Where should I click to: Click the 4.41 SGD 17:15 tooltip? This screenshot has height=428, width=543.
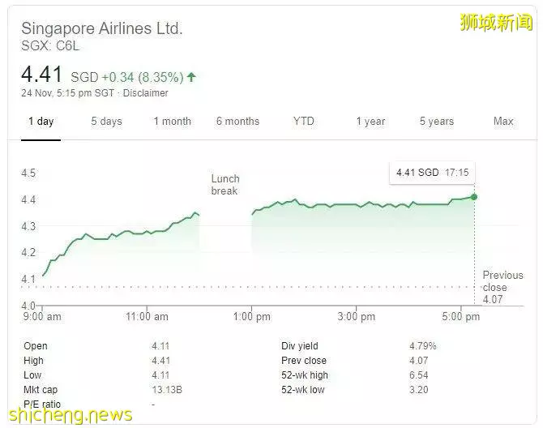pos(432,173)
